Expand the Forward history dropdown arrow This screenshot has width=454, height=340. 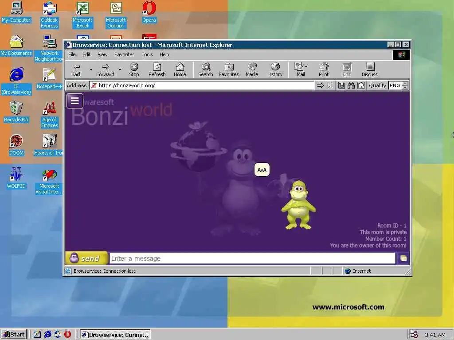coord(120,70)
